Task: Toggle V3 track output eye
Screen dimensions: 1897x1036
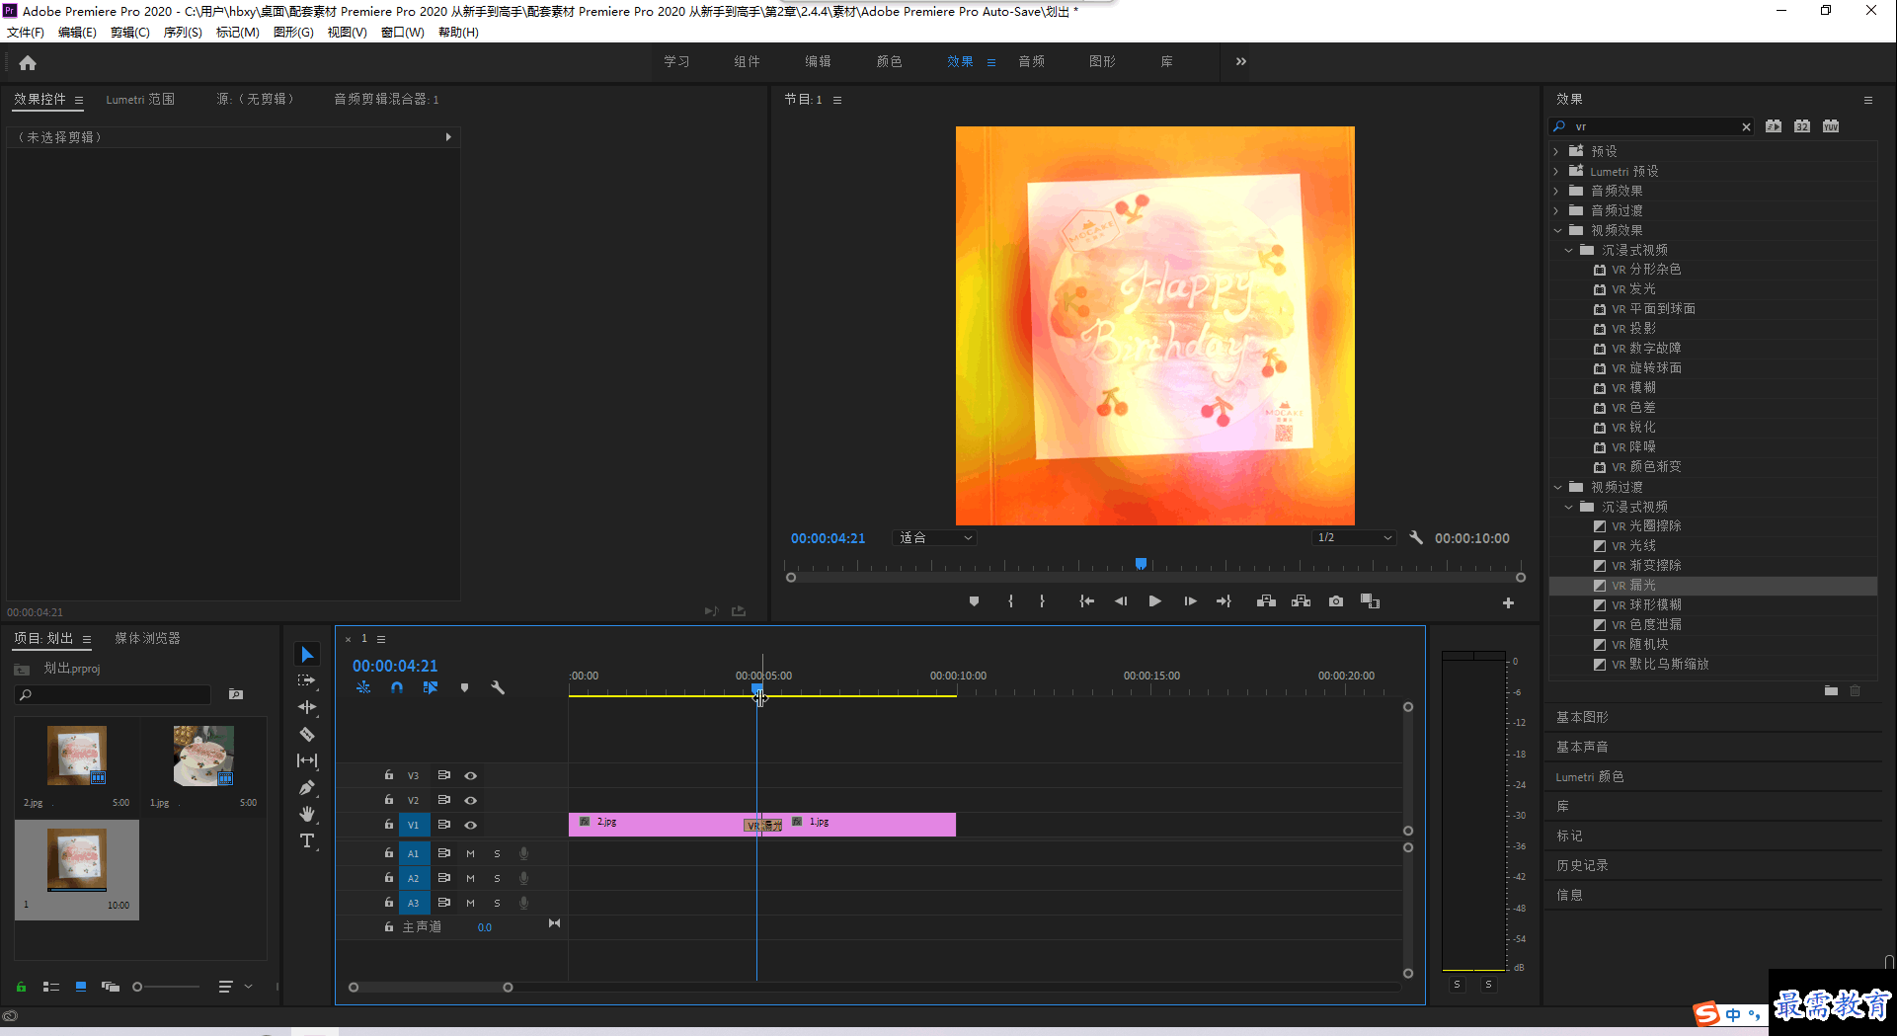Action: [471, 775]
